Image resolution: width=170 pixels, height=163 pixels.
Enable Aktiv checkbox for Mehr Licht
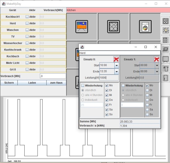pyautogui.click(x=27, y=63)
